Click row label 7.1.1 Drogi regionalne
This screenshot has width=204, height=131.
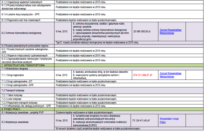[13, 75]
